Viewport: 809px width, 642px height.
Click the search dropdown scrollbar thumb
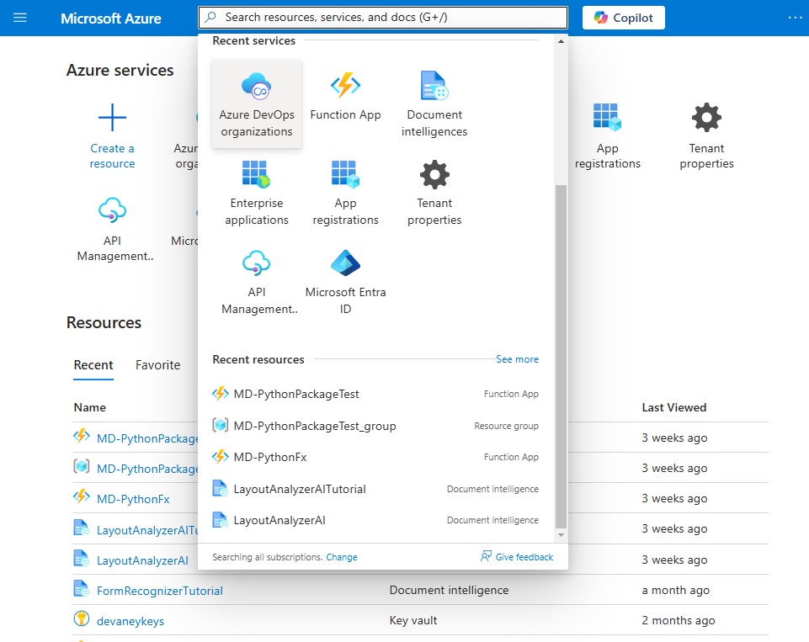tap(561, 356)
